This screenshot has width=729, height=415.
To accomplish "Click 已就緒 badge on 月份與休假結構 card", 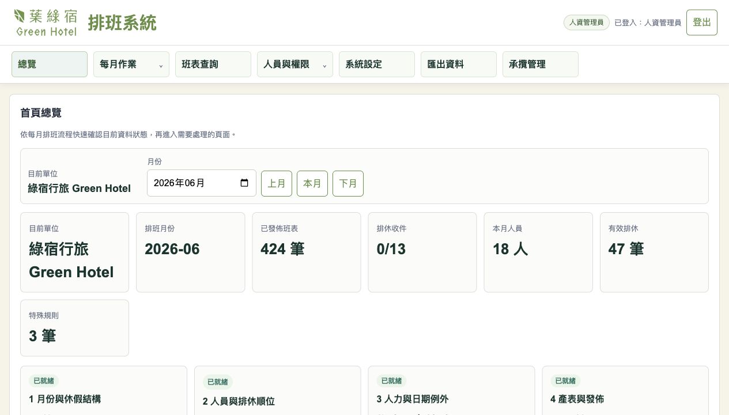I will point(44,381).
